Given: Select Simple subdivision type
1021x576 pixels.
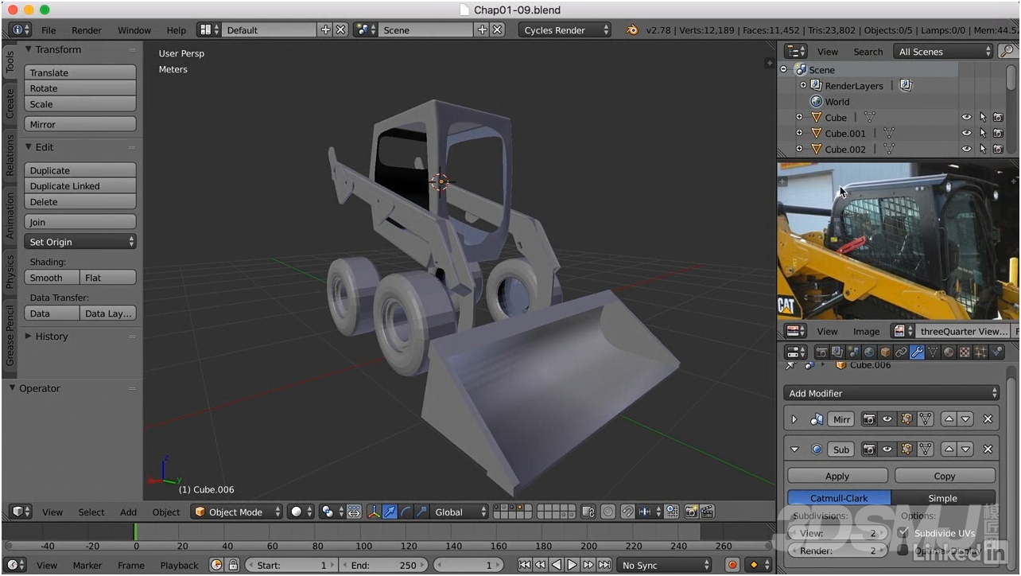Looking at the screenshot, I should click(x=942, y=498).
